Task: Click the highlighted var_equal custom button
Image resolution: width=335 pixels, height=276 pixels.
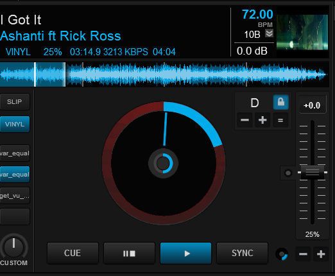Action: [15, 175]
